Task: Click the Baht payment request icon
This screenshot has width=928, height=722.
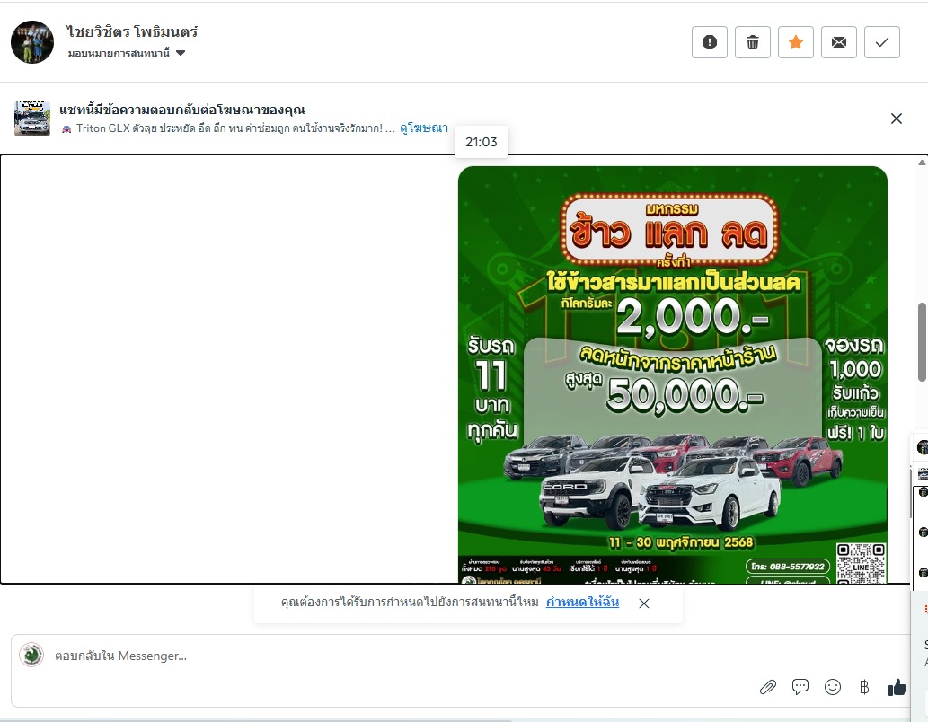Action: click(x=864, y=687)
